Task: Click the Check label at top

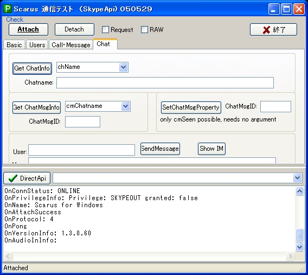Action: 15,20
